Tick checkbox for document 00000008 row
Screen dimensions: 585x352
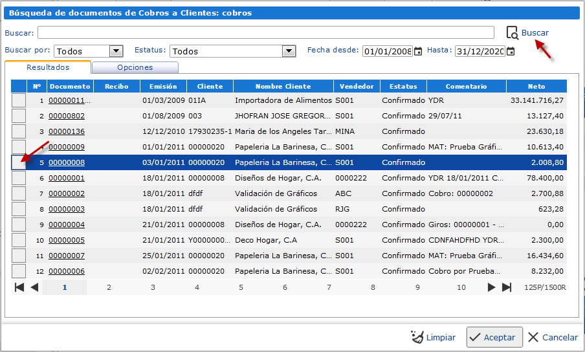point(19,162)
